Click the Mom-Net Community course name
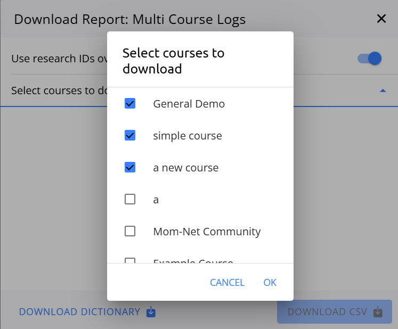The width and height of the screenshot is (398, 329). click(x=207, y=232)
